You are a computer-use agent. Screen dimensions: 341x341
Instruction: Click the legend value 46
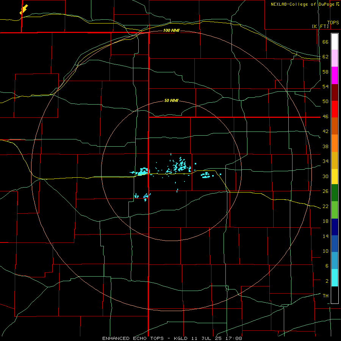(x=325, y=116)
